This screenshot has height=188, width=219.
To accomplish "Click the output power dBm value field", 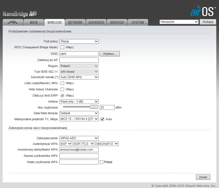I will 107,107.
